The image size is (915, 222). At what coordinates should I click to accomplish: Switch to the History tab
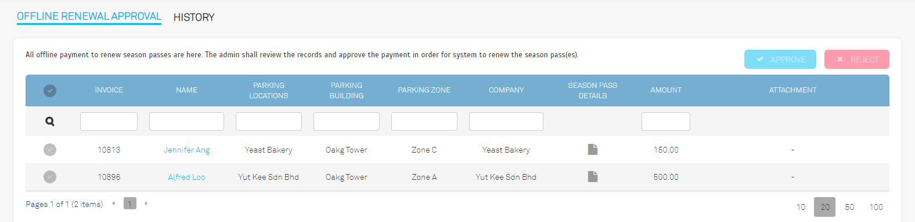point(194,17)
